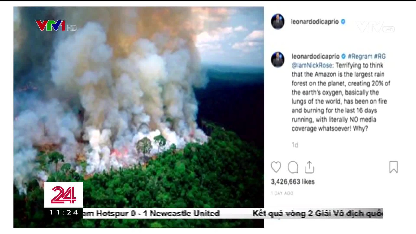Open the #Regram hashtag
Screen dimensions: 416x234
click(360, 56)
